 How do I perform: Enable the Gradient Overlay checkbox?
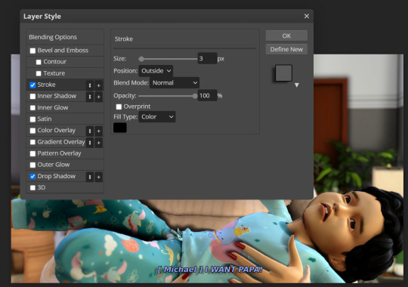click(x=32, y=142)
